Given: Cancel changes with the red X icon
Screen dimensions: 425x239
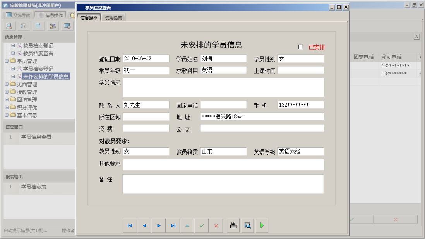Looking at the screenshot, I should pyautogui.click(x=216, y=225).
